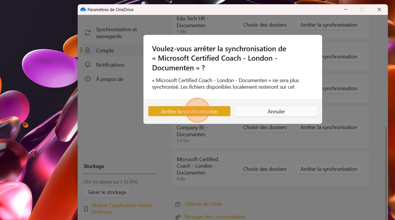The width and height of the screenshot is (395, 220).
Task: Click the feedback icon beside Partager des commentaires
Action: tap(178, 217)
